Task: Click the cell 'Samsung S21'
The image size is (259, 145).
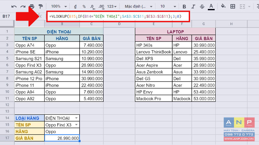Action: click(29, 59)
